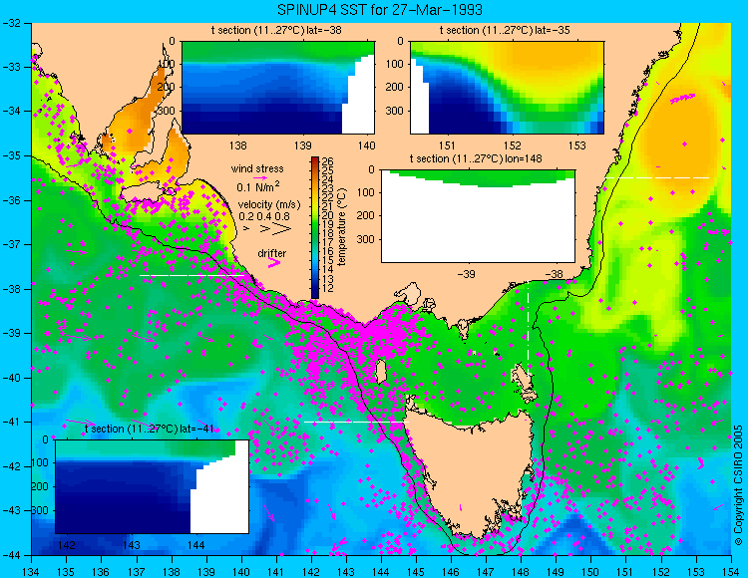The width and height of the screenshot is (748, 578).
Task: Click the title "SPINUP4 SST for 27-Mar-1993"
Action: coord(380,9)
